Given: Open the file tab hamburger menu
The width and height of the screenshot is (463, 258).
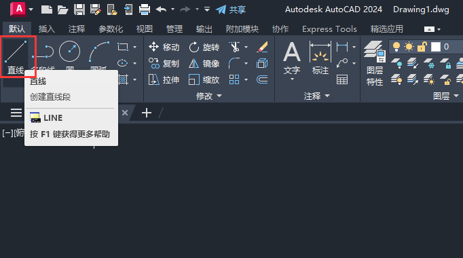Looking at the screenshot, I should (16, 113).
